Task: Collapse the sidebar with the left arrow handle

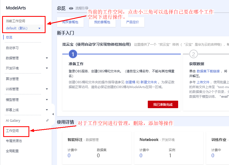Action: click(x=53, y=114)
